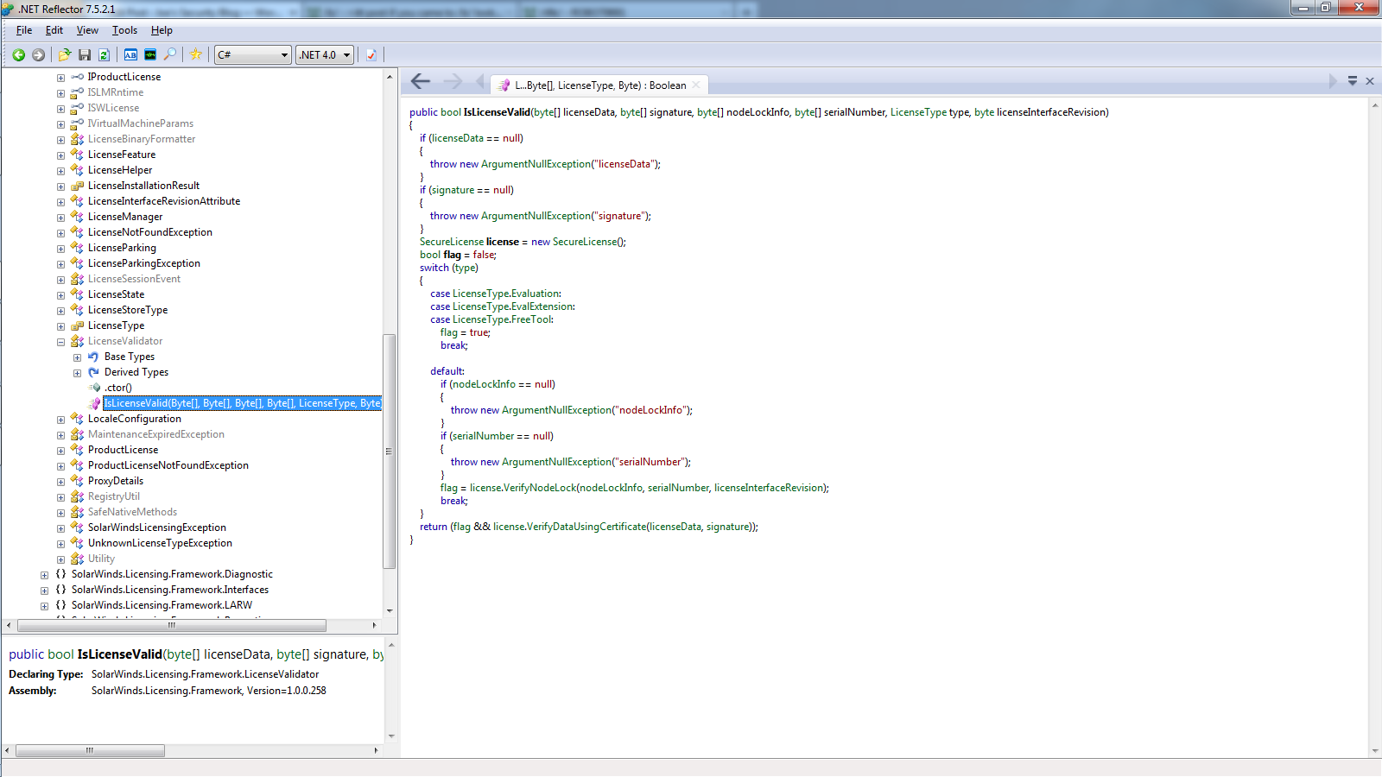Click the LicenseBinaryFormatter class icon

77,139
